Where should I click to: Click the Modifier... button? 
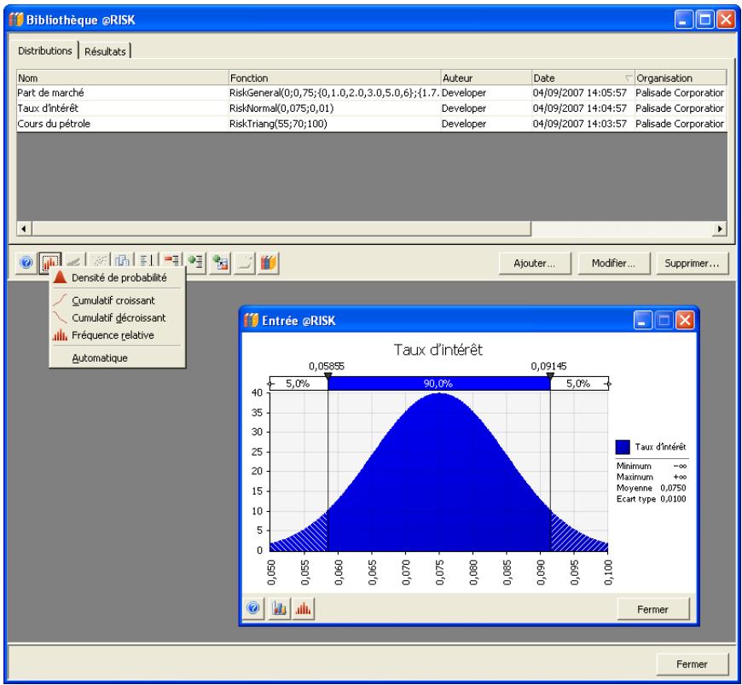point(614,264)
